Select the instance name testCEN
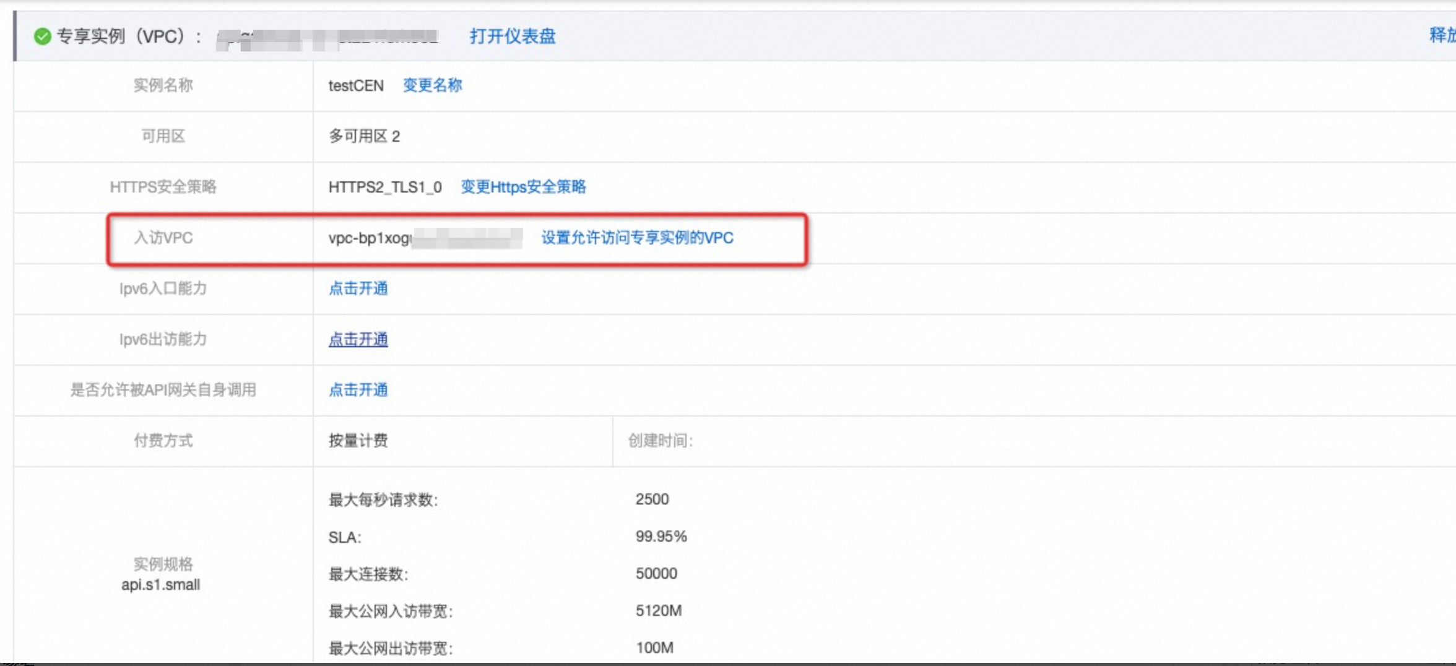The width and height of the screenshot is (1456, 666). [356, 85]
